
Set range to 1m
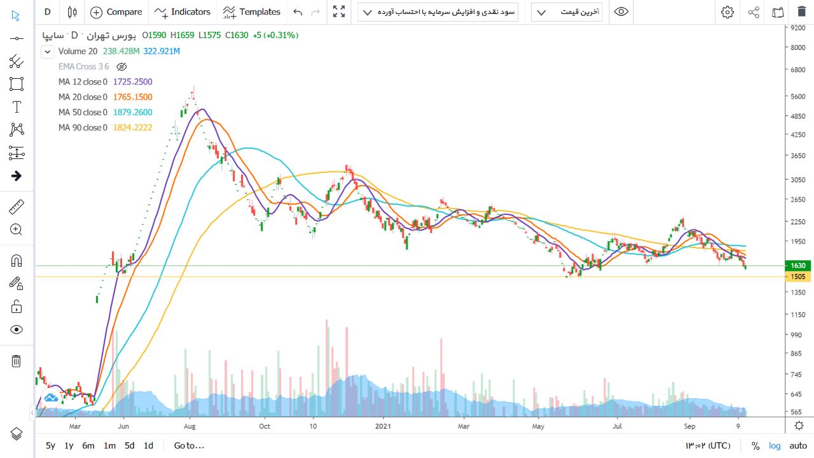coord(109,446)
